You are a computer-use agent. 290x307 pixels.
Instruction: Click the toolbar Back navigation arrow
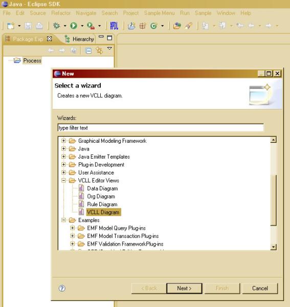click(x=252, y=26)
